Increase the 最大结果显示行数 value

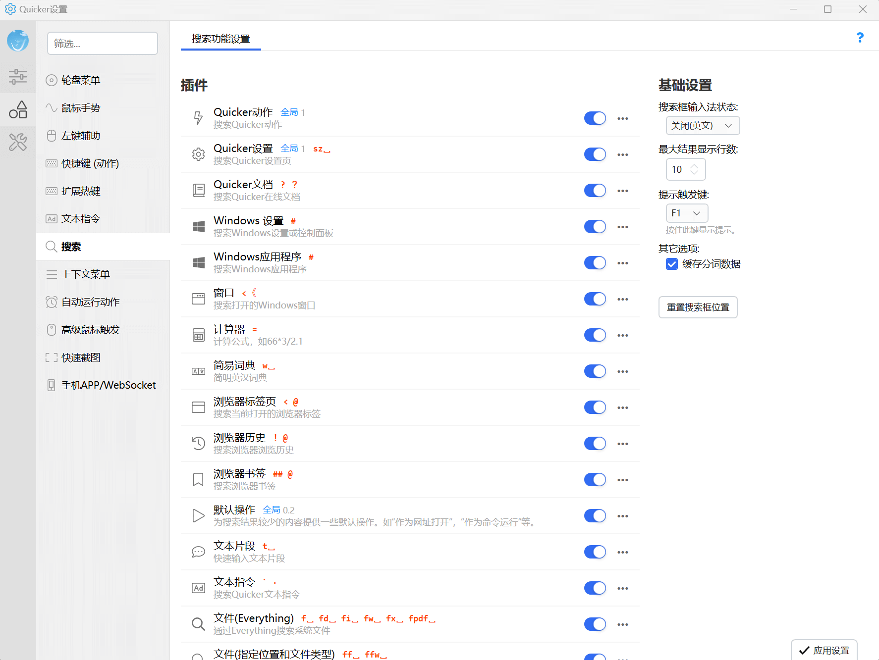pyautogui.click(x=694, y=166)
